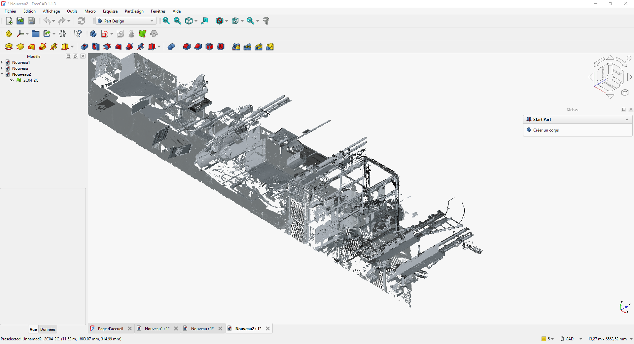Select the Pocket tool
Viewport: 634px width, 344px height.
85,47
